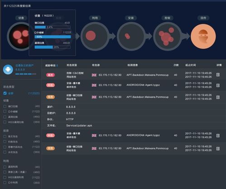Collapse the expanded 侦查-端口扫描 row

[134, 97]
